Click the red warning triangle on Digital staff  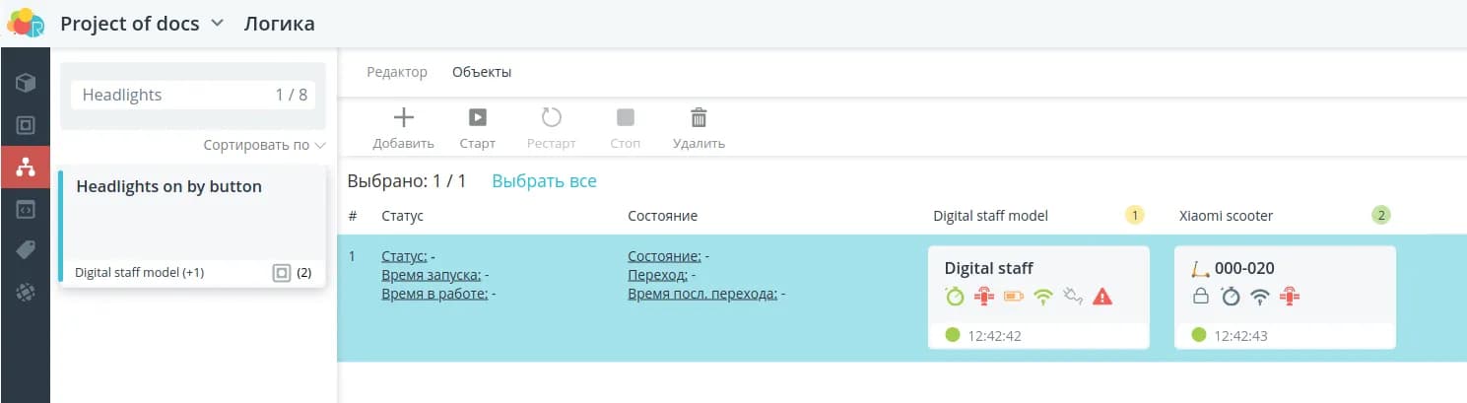tap(1102, 296)
